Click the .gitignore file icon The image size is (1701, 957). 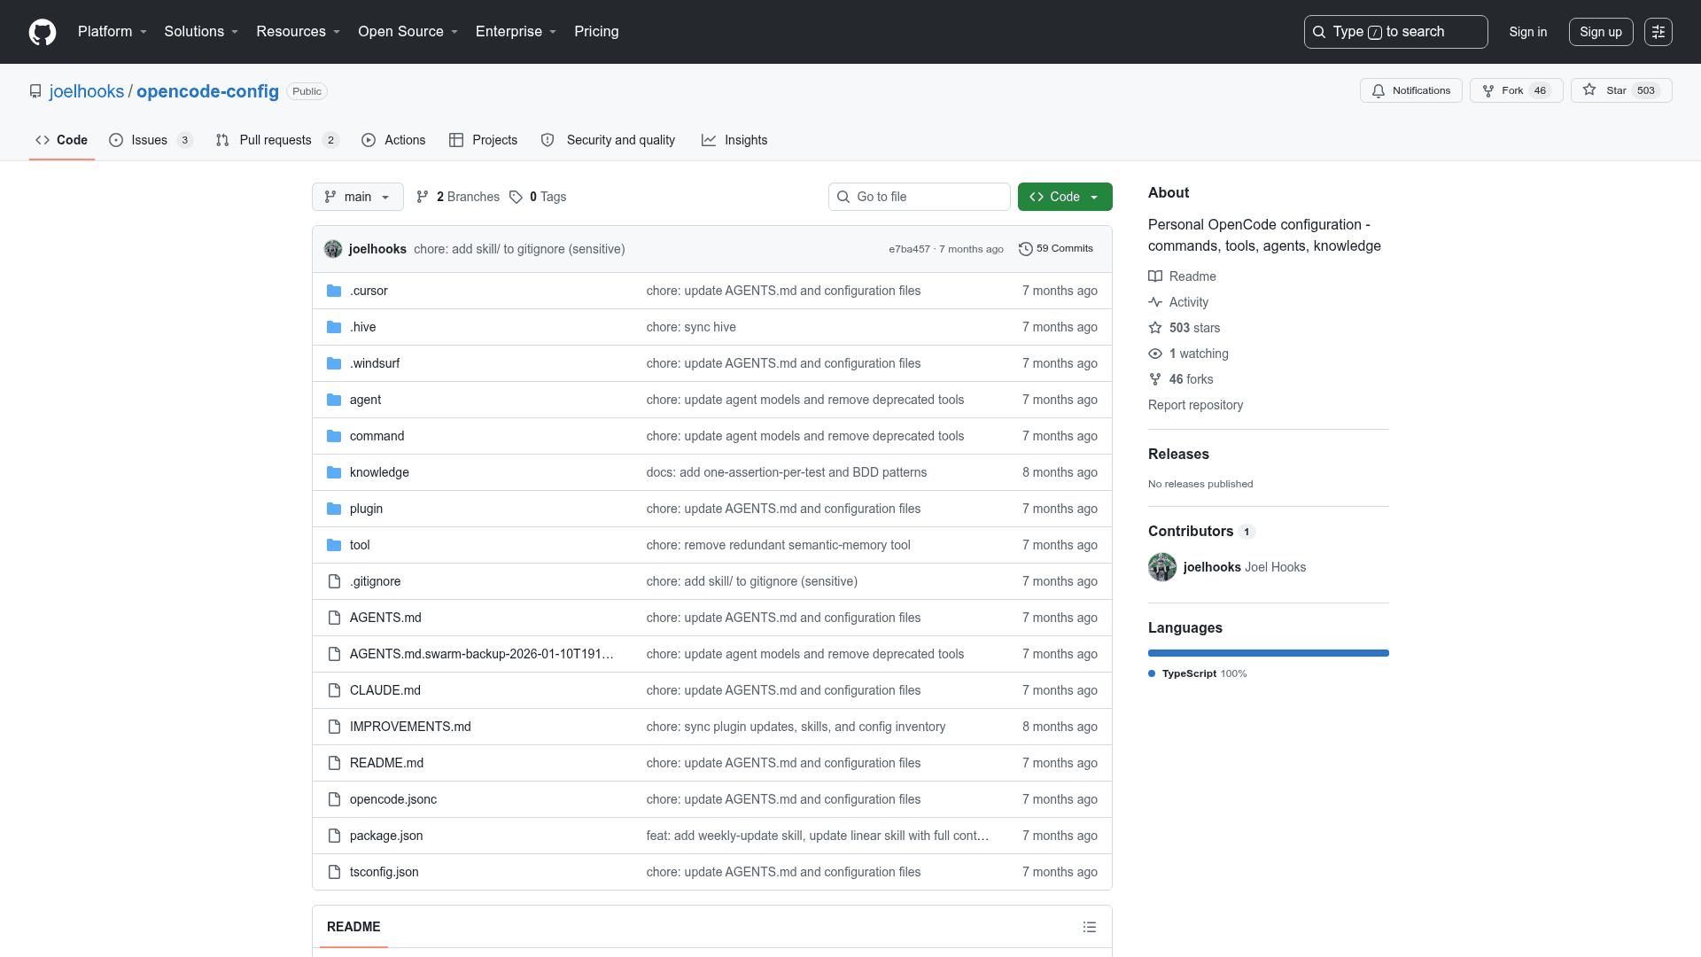coord(334,581)
